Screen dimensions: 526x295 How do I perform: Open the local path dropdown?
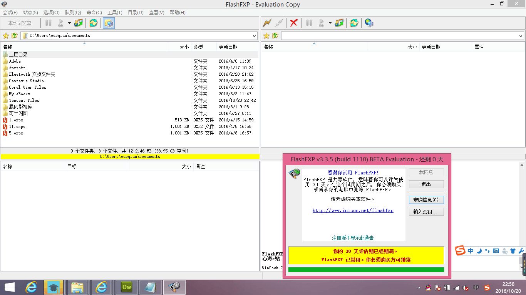click(254, 36)
